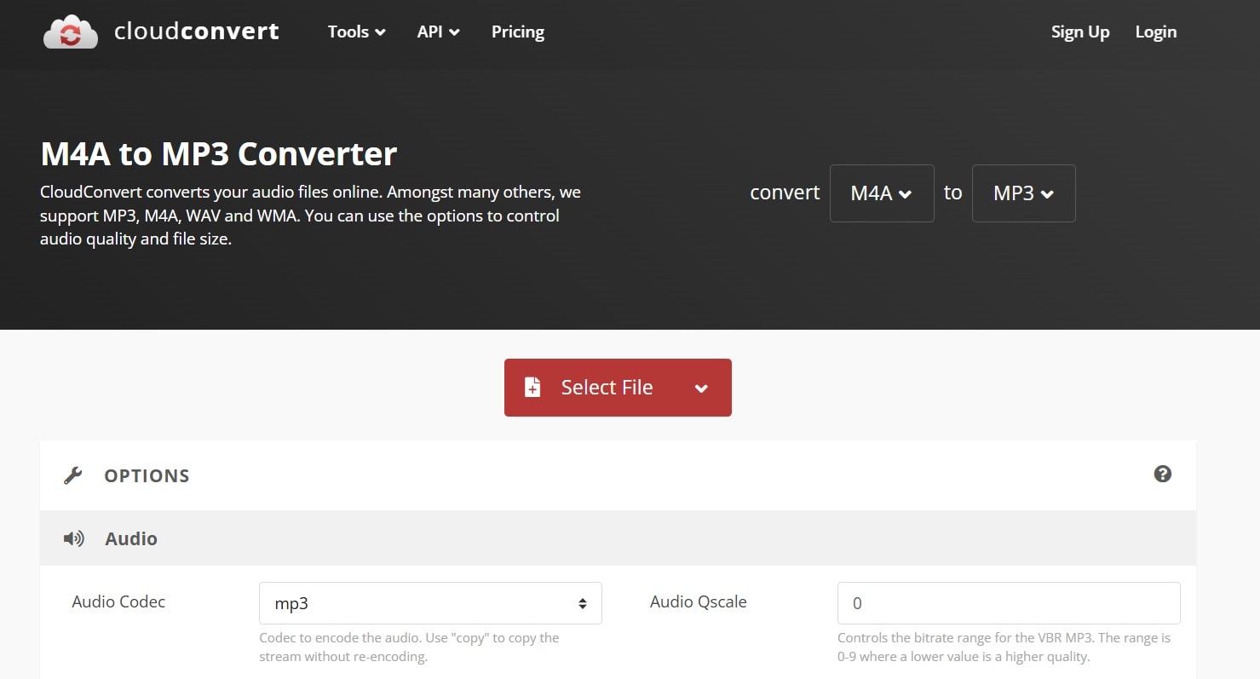Go to the Pricing page

point(518,32)
